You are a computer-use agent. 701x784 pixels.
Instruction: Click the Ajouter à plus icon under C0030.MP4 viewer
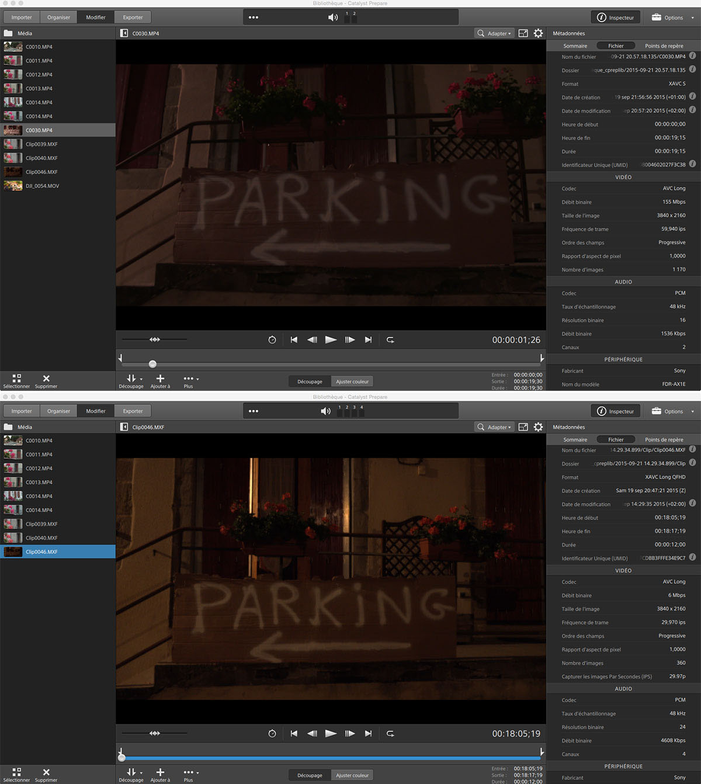click(x=160, y=379)
